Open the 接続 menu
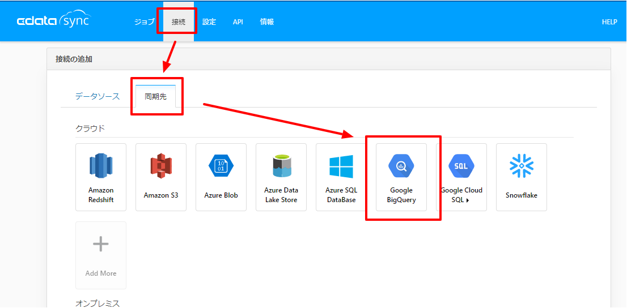This screenshot has height=308, width=627. click(x=179, y=22)
